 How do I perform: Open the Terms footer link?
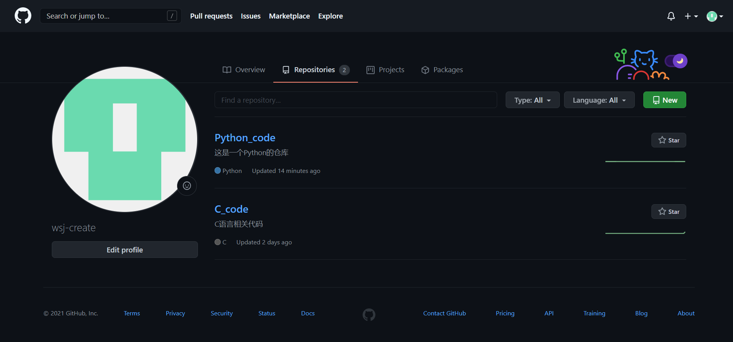click(x=132, y=313)
